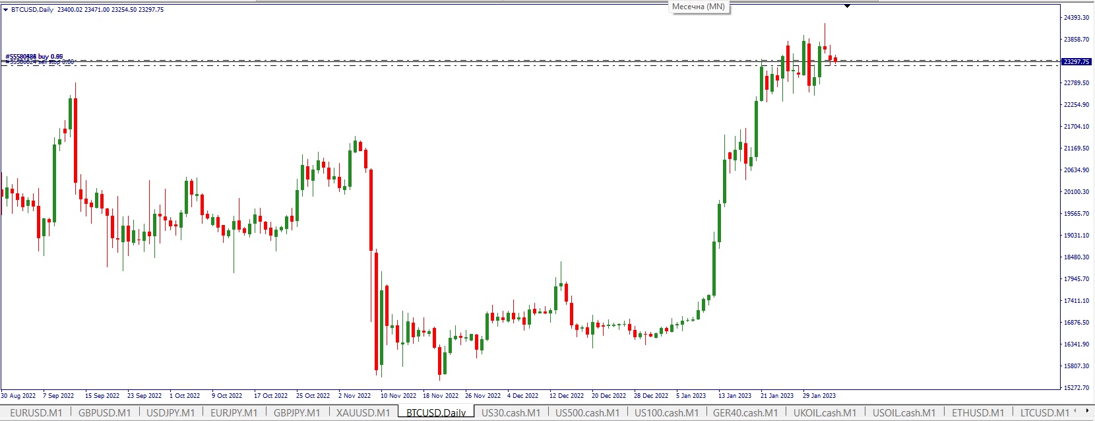Click the 20100.30 price scale label
Screen dimensions: 1095x421
pos(1077,192)
